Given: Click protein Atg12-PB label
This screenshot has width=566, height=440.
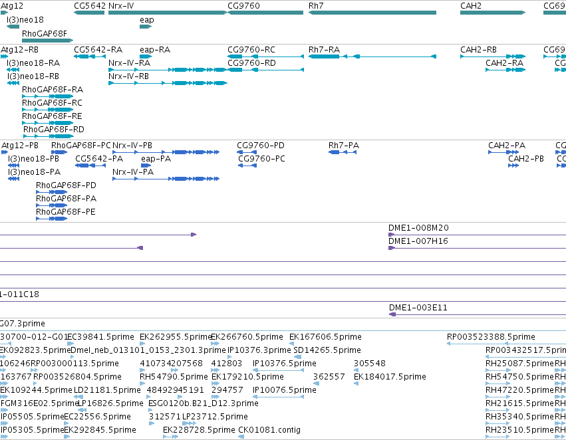Looking at the screenshot, I should pyautogui.click(x=20, y=146).
